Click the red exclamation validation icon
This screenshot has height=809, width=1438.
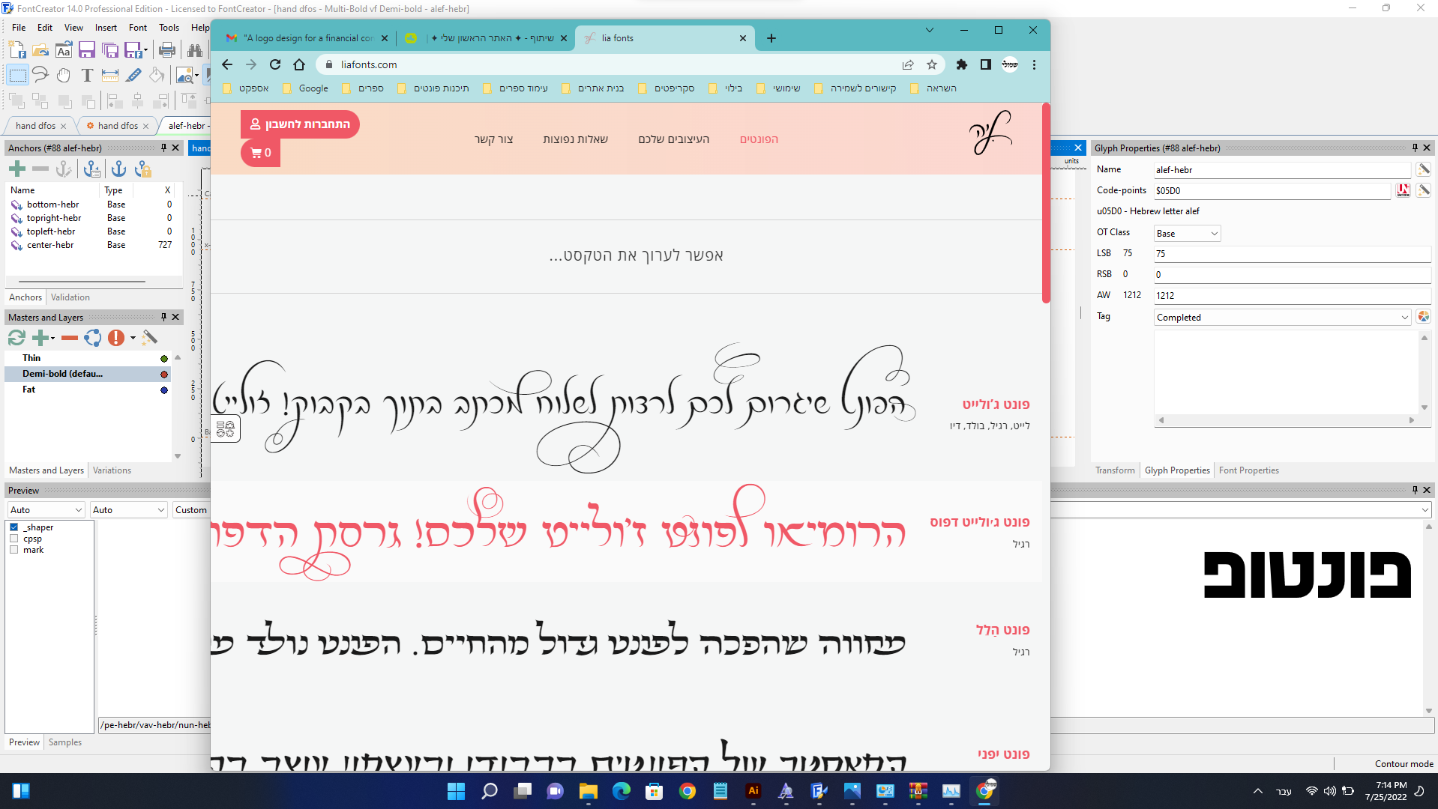pos(115,338)
